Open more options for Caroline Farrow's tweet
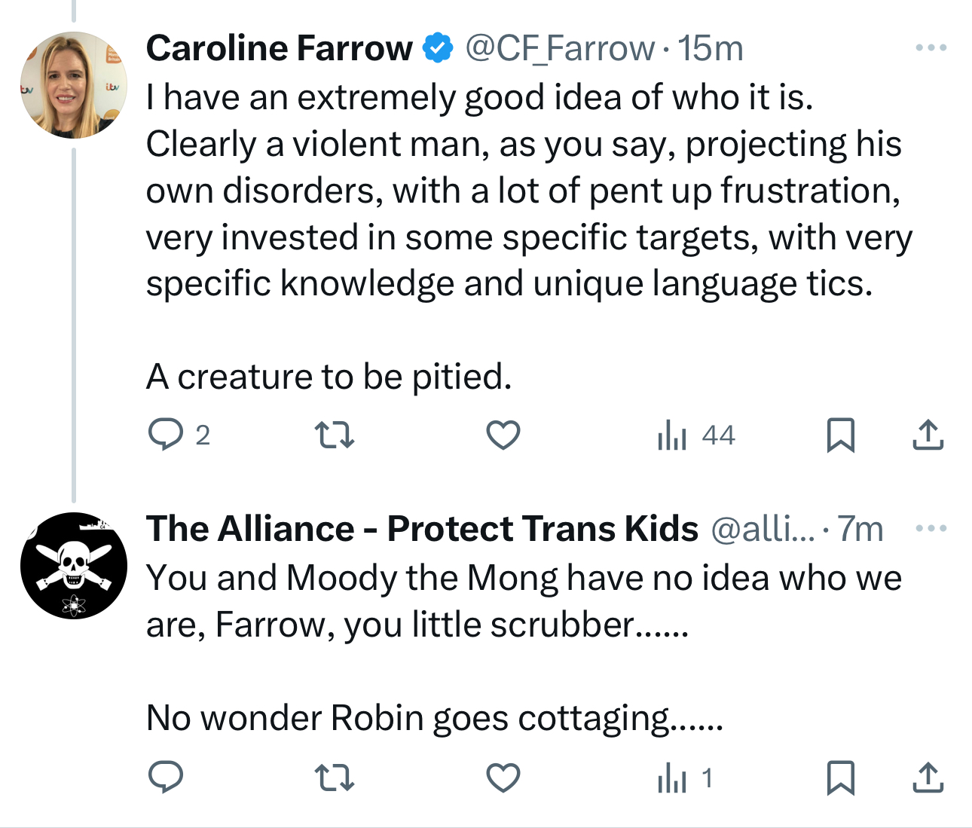 point(931,48)
